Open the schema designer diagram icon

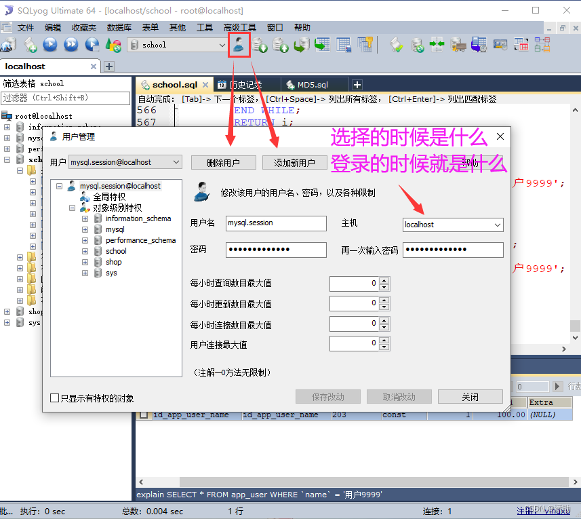click(542, 45)
